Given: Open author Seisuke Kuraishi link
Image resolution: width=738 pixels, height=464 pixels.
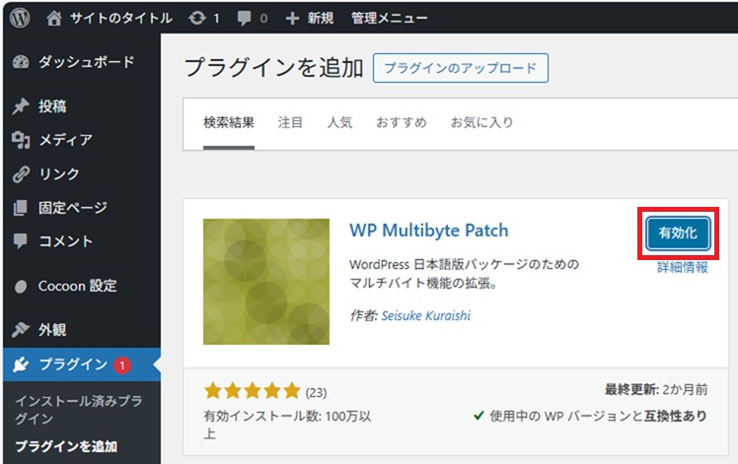Looking at the screenshot, I should tap(426, 315).
